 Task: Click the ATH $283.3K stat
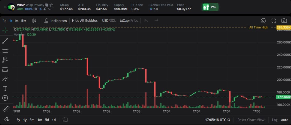click(84, 7)
